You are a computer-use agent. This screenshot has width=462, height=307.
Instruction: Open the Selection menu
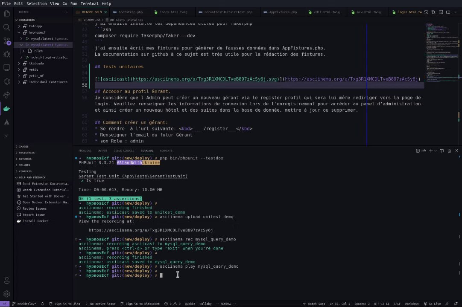point(37,3)
